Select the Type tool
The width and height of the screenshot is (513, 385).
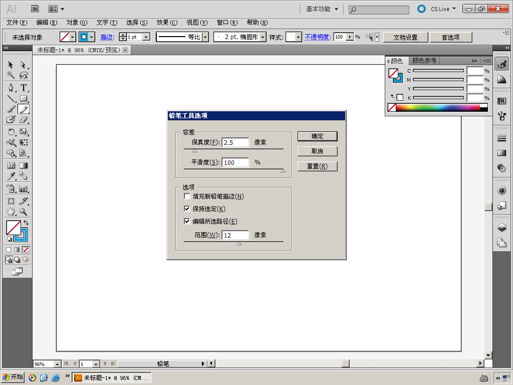click(24, 87)
